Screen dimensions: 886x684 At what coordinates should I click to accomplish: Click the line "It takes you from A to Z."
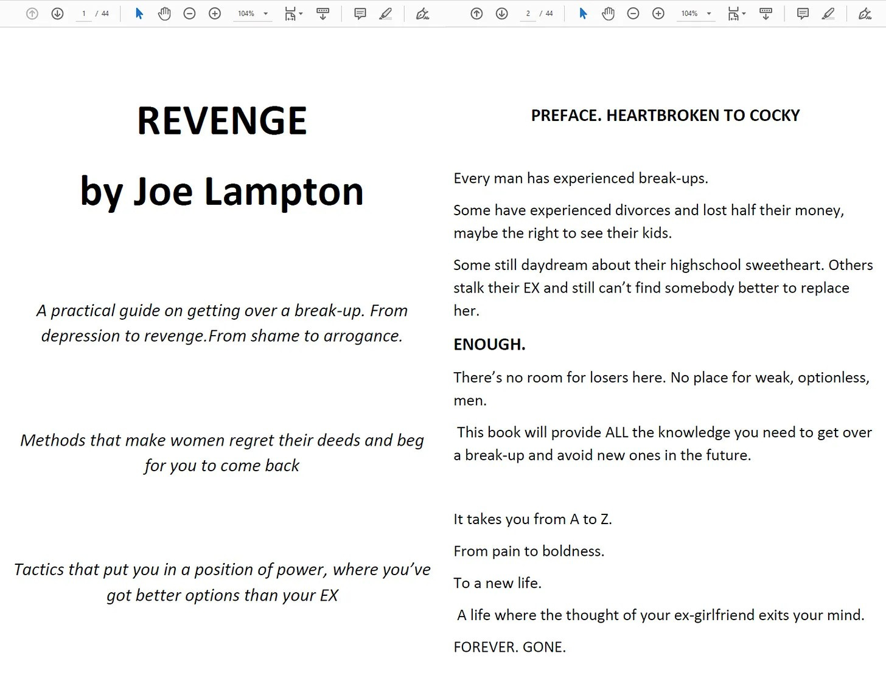pos(532,519)
